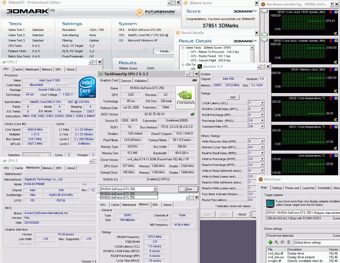Click Processor #1 selection dropdown in CPU-Z
The height and width of the screenshot is (263, 340).
tap(37, 155)
